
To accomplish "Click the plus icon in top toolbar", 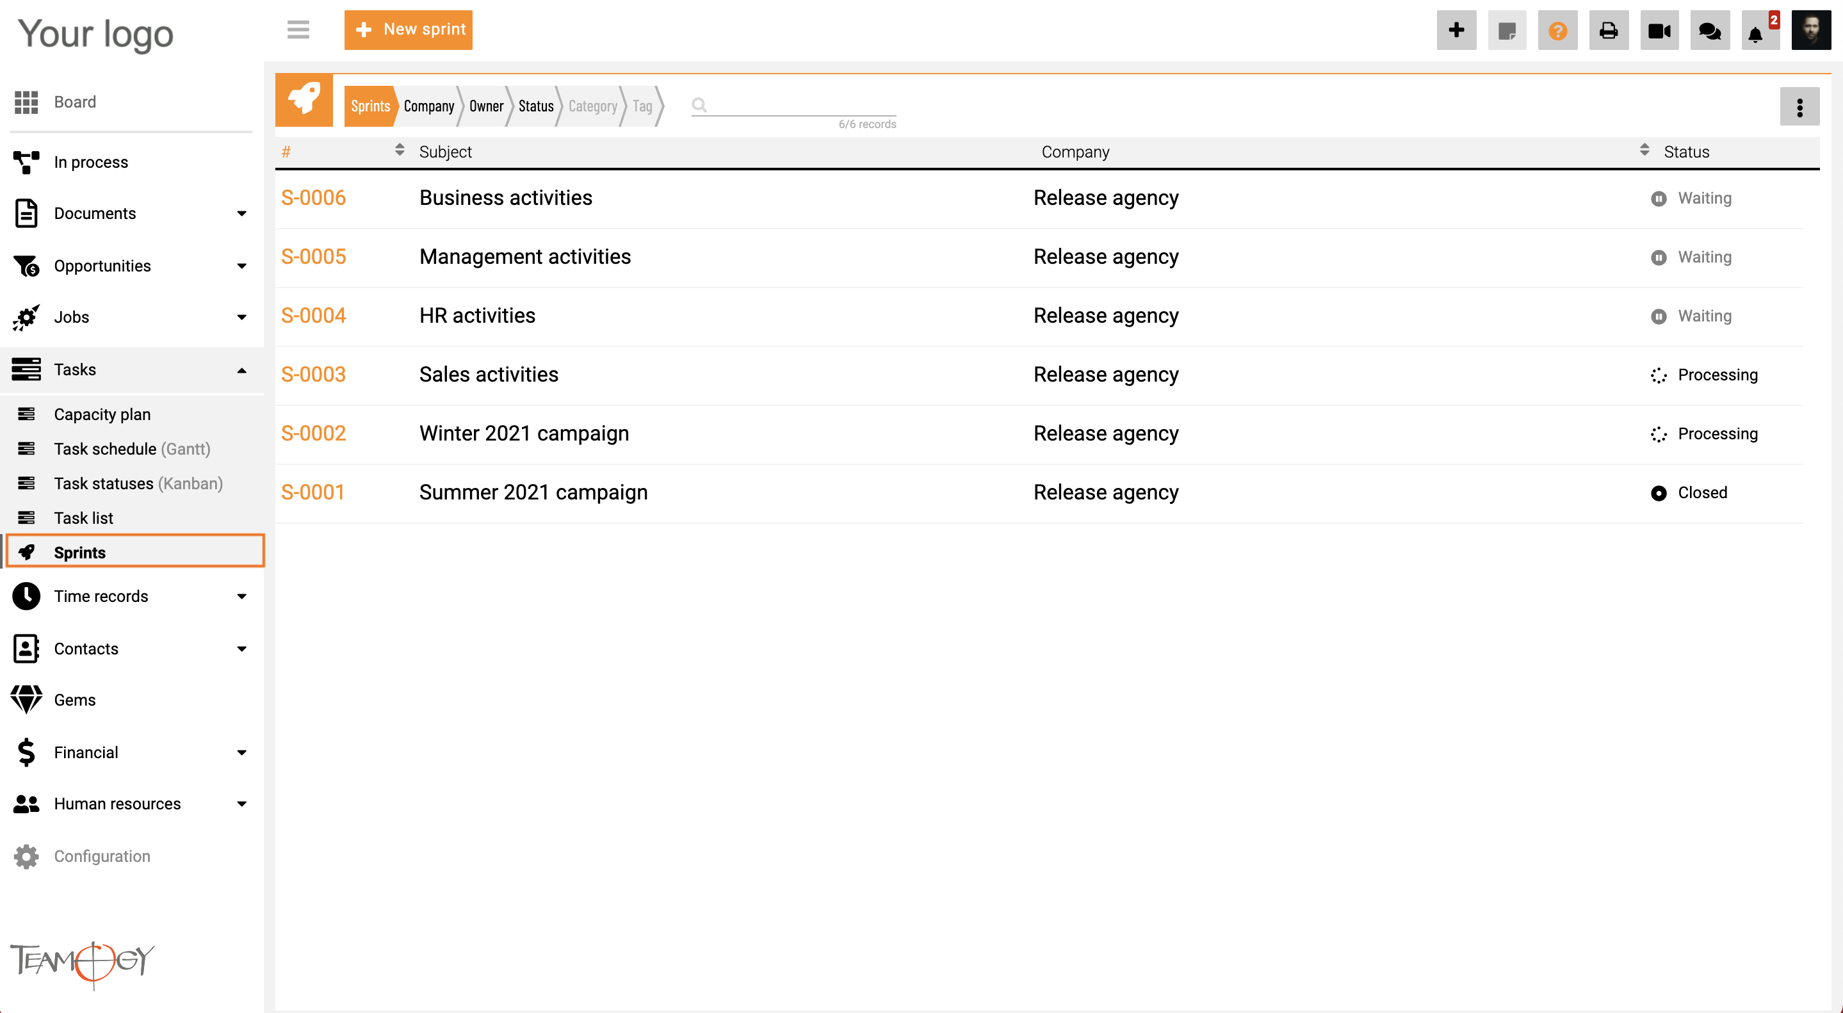I will [x=1456, y=30].
